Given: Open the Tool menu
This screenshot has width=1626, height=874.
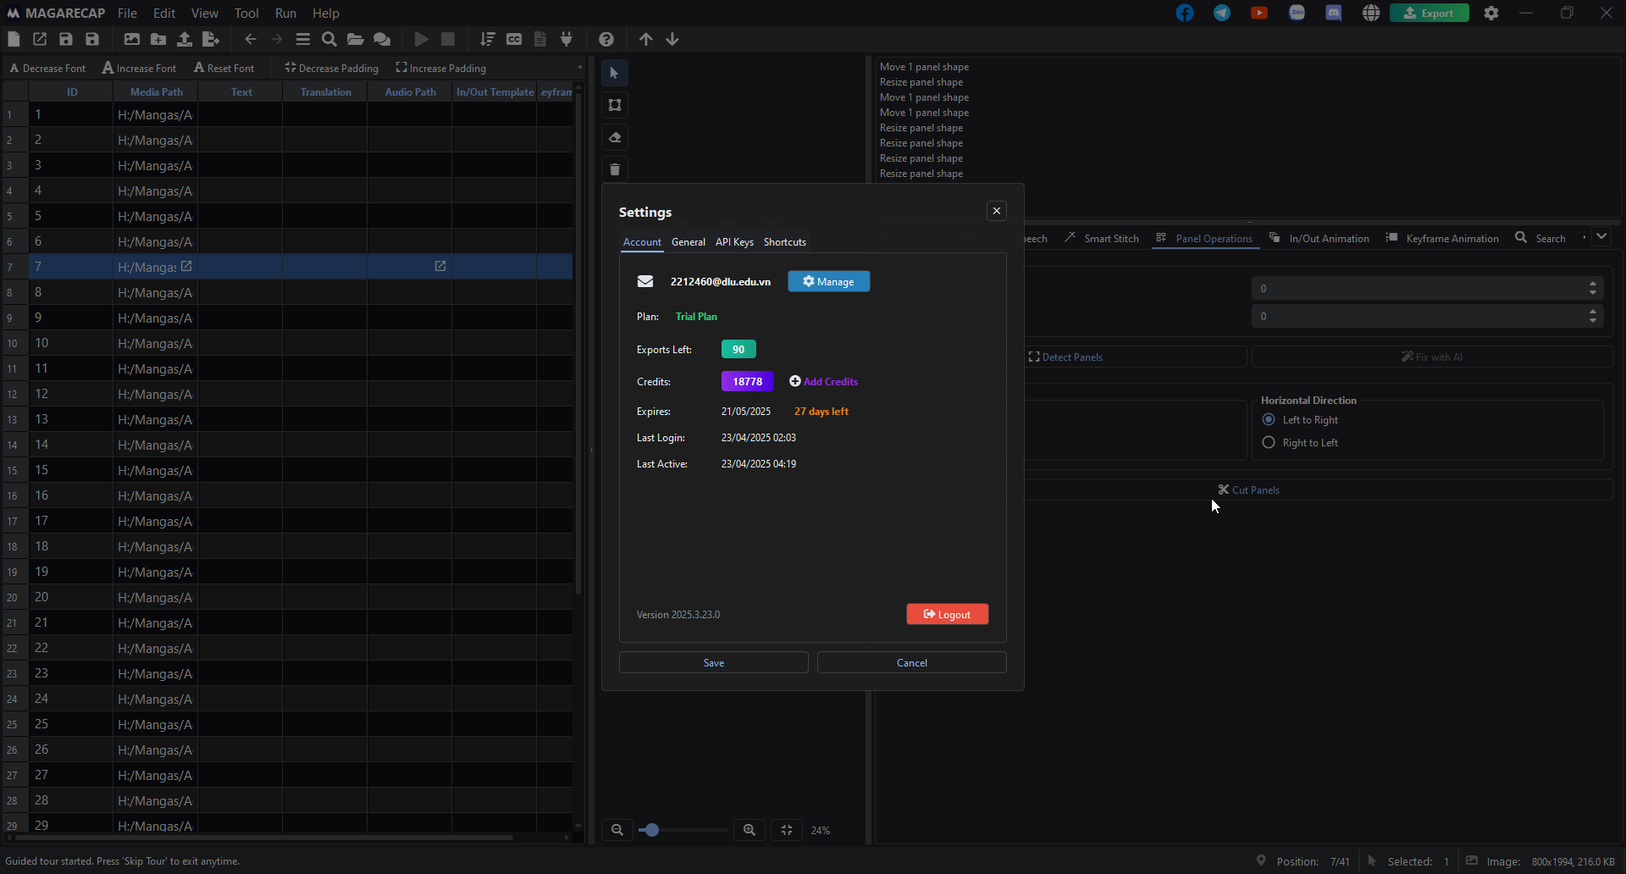Looking at the screenshot, I should (x=246, y=13).
